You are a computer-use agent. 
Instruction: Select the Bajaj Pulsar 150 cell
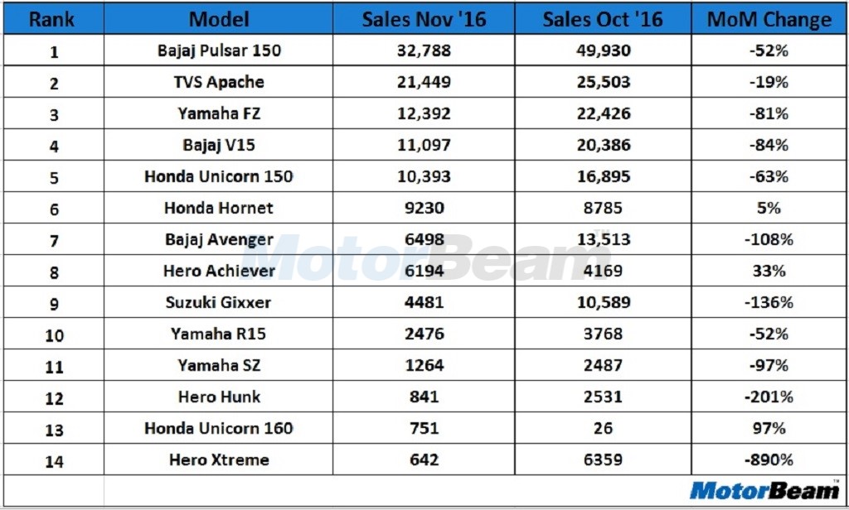coord(219,51)
